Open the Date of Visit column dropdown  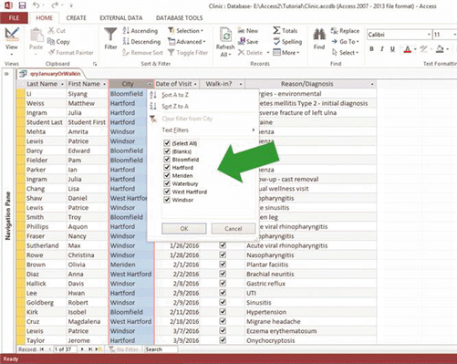(x=195, y=84)
